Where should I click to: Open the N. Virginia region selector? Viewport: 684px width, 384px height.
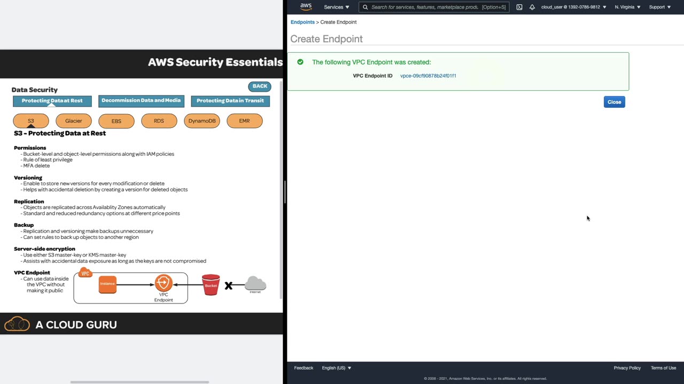[627, 7]
